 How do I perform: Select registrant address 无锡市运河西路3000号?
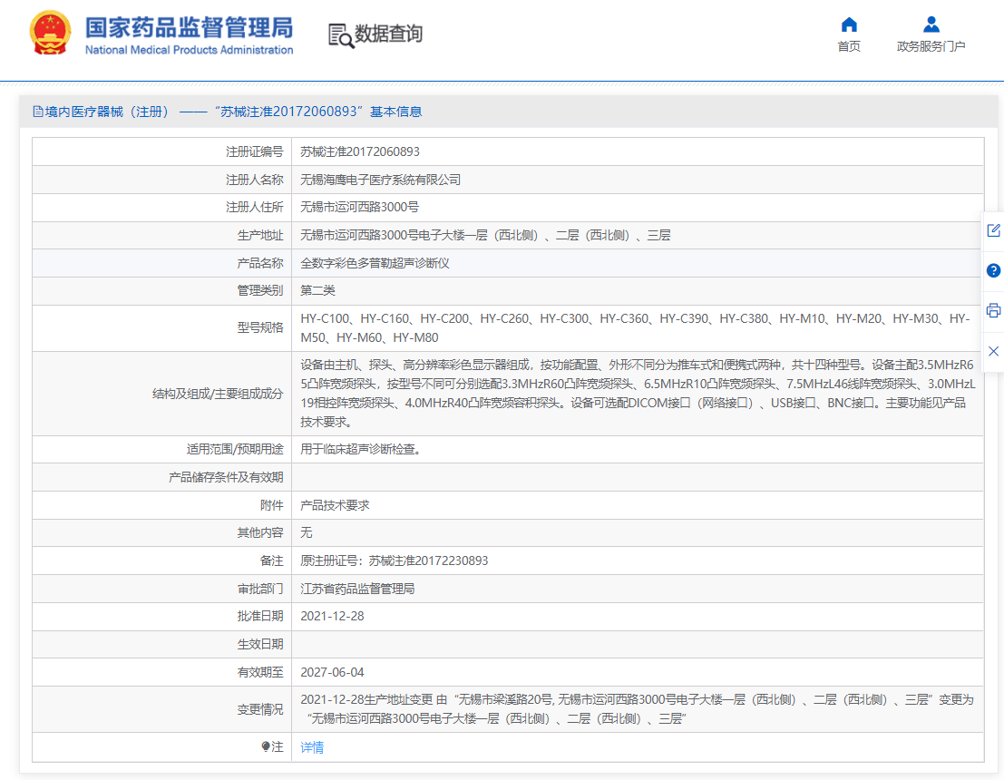359,208
